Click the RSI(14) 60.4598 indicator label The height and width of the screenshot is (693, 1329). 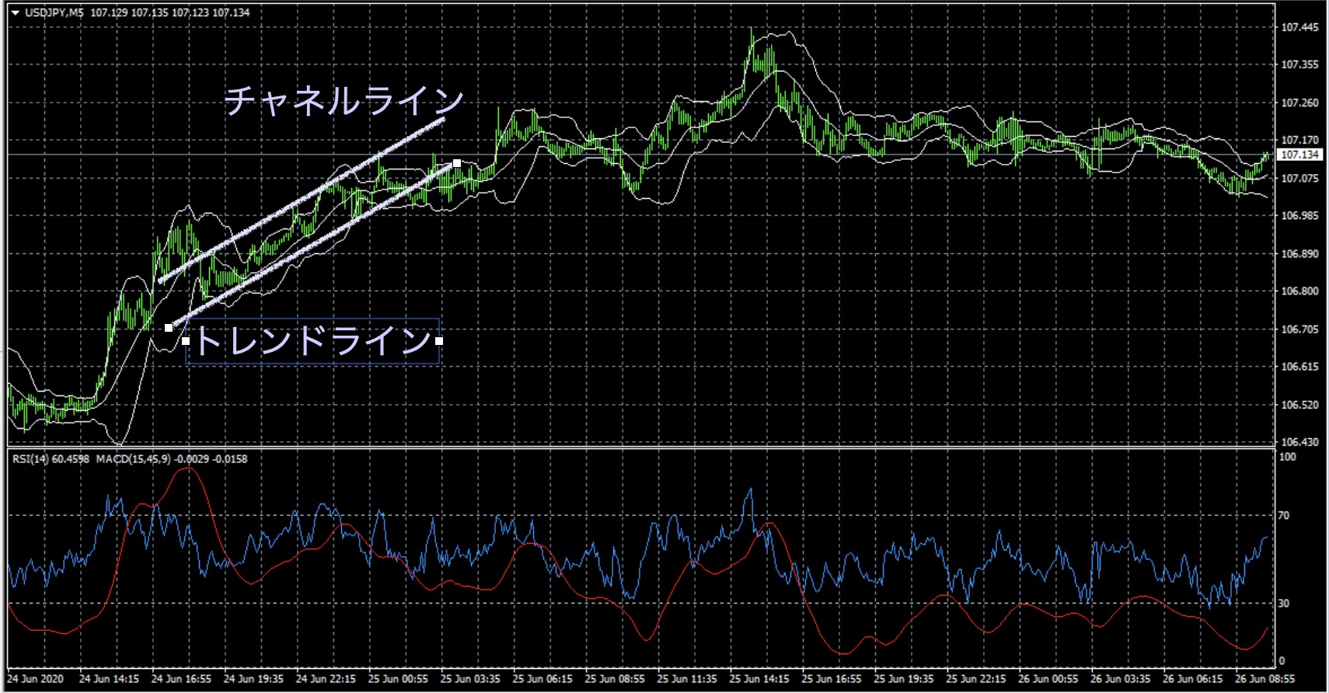pos(51,459)
